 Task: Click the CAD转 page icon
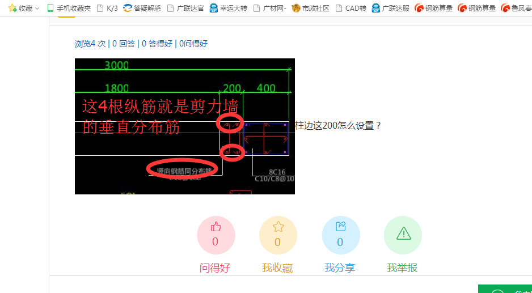pyautogui.click(x=339, y=8)
